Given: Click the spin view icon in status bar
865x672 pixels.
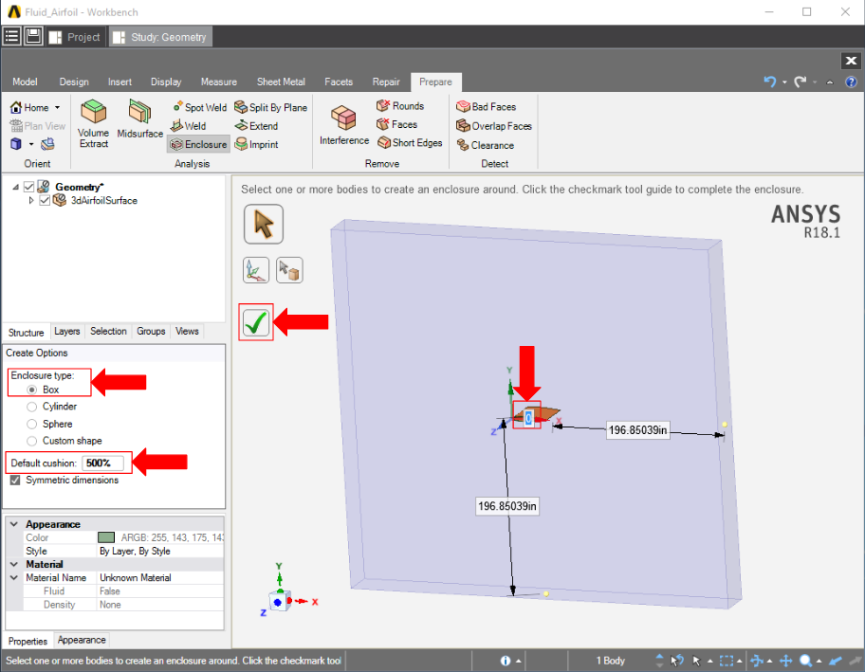Looking at the screenshot, I should 756,660.
